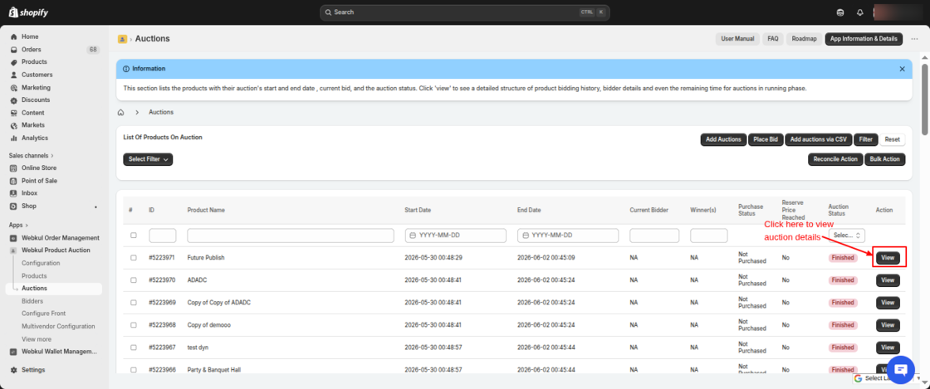Open the Roadmap button

point(805,39)
